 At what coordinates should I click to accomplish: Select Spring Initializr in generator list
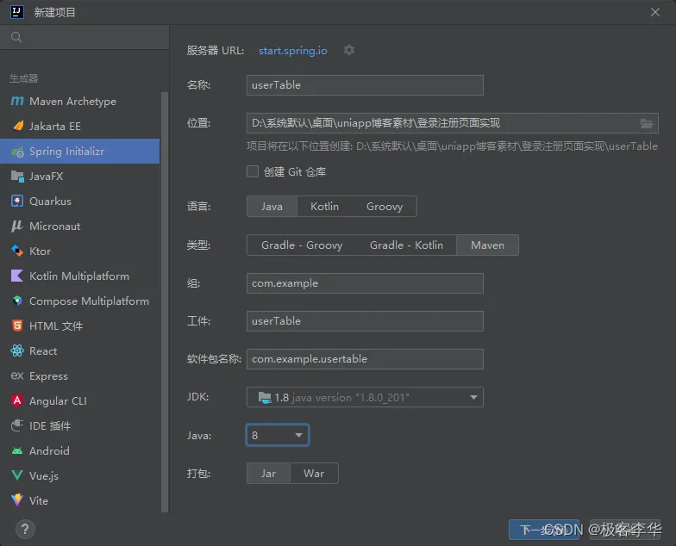click(x=79, y=152)
